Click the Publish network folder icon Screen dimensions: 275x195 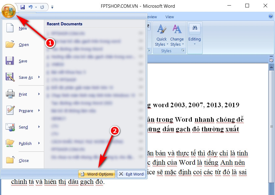(10, 143)
